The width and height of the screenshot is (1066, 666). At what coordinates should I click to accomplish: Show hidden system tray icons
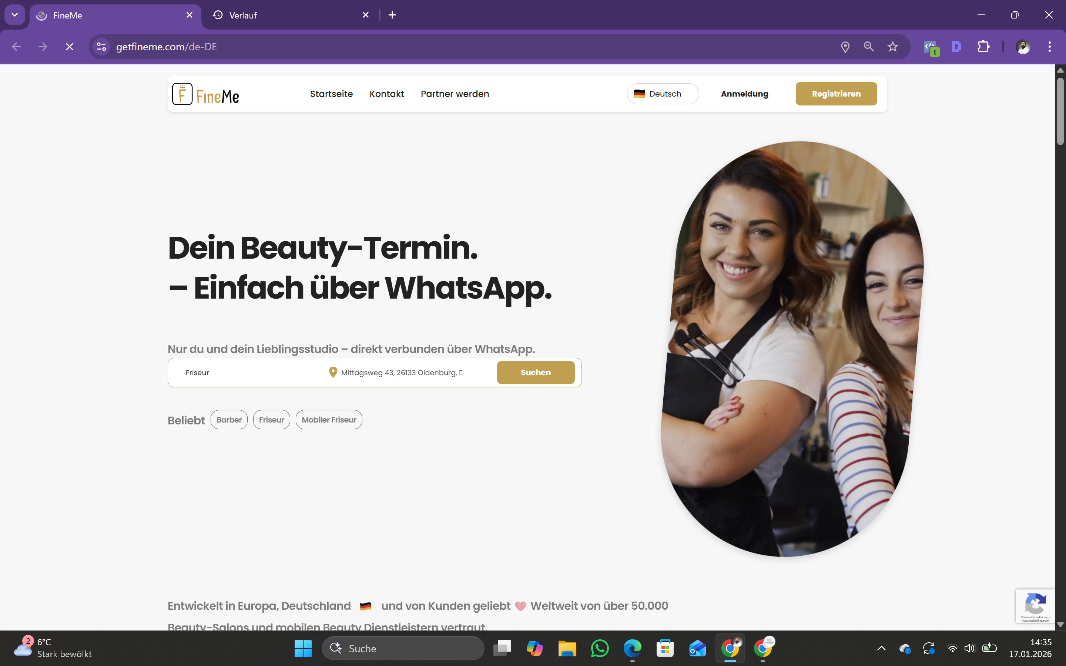click(881, 648)
